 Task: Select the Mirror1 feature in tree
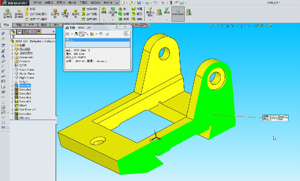point(24,118)
